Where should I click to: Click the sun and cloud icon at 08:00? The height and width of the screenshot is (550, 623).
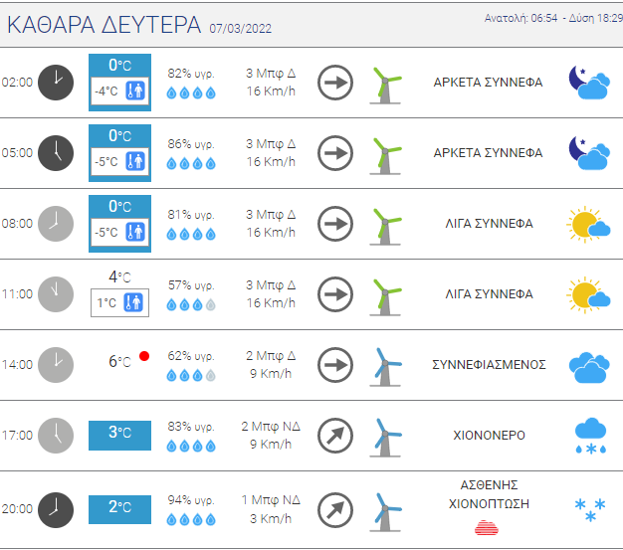[x=588, y=224]
